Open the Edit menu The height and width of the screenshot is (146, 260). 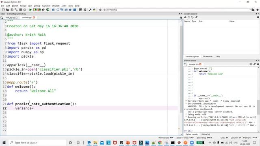coord(8,6)
